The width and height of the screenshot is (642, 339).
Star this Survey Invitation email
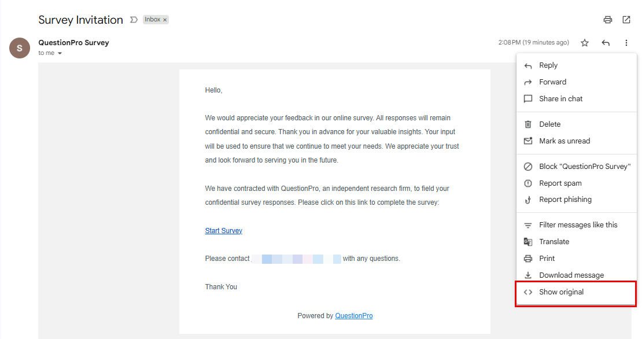[585, 43]
